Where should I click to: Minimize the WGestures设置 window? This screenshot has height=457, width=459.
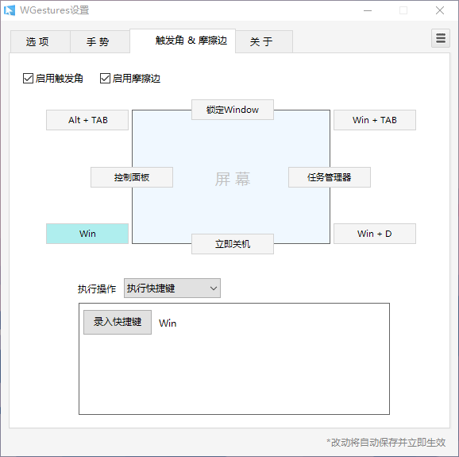(x=368, y=10)
